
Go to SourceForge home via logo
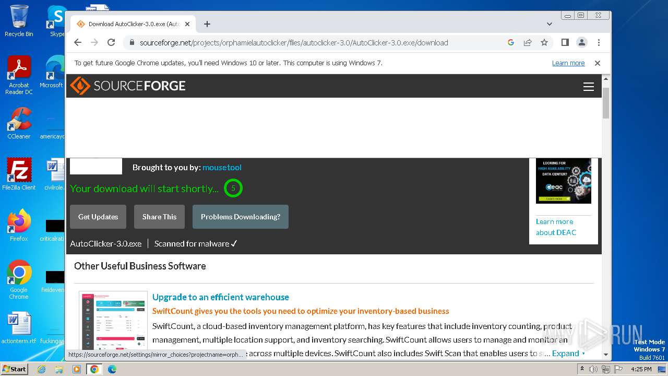(x=128, y=86)
